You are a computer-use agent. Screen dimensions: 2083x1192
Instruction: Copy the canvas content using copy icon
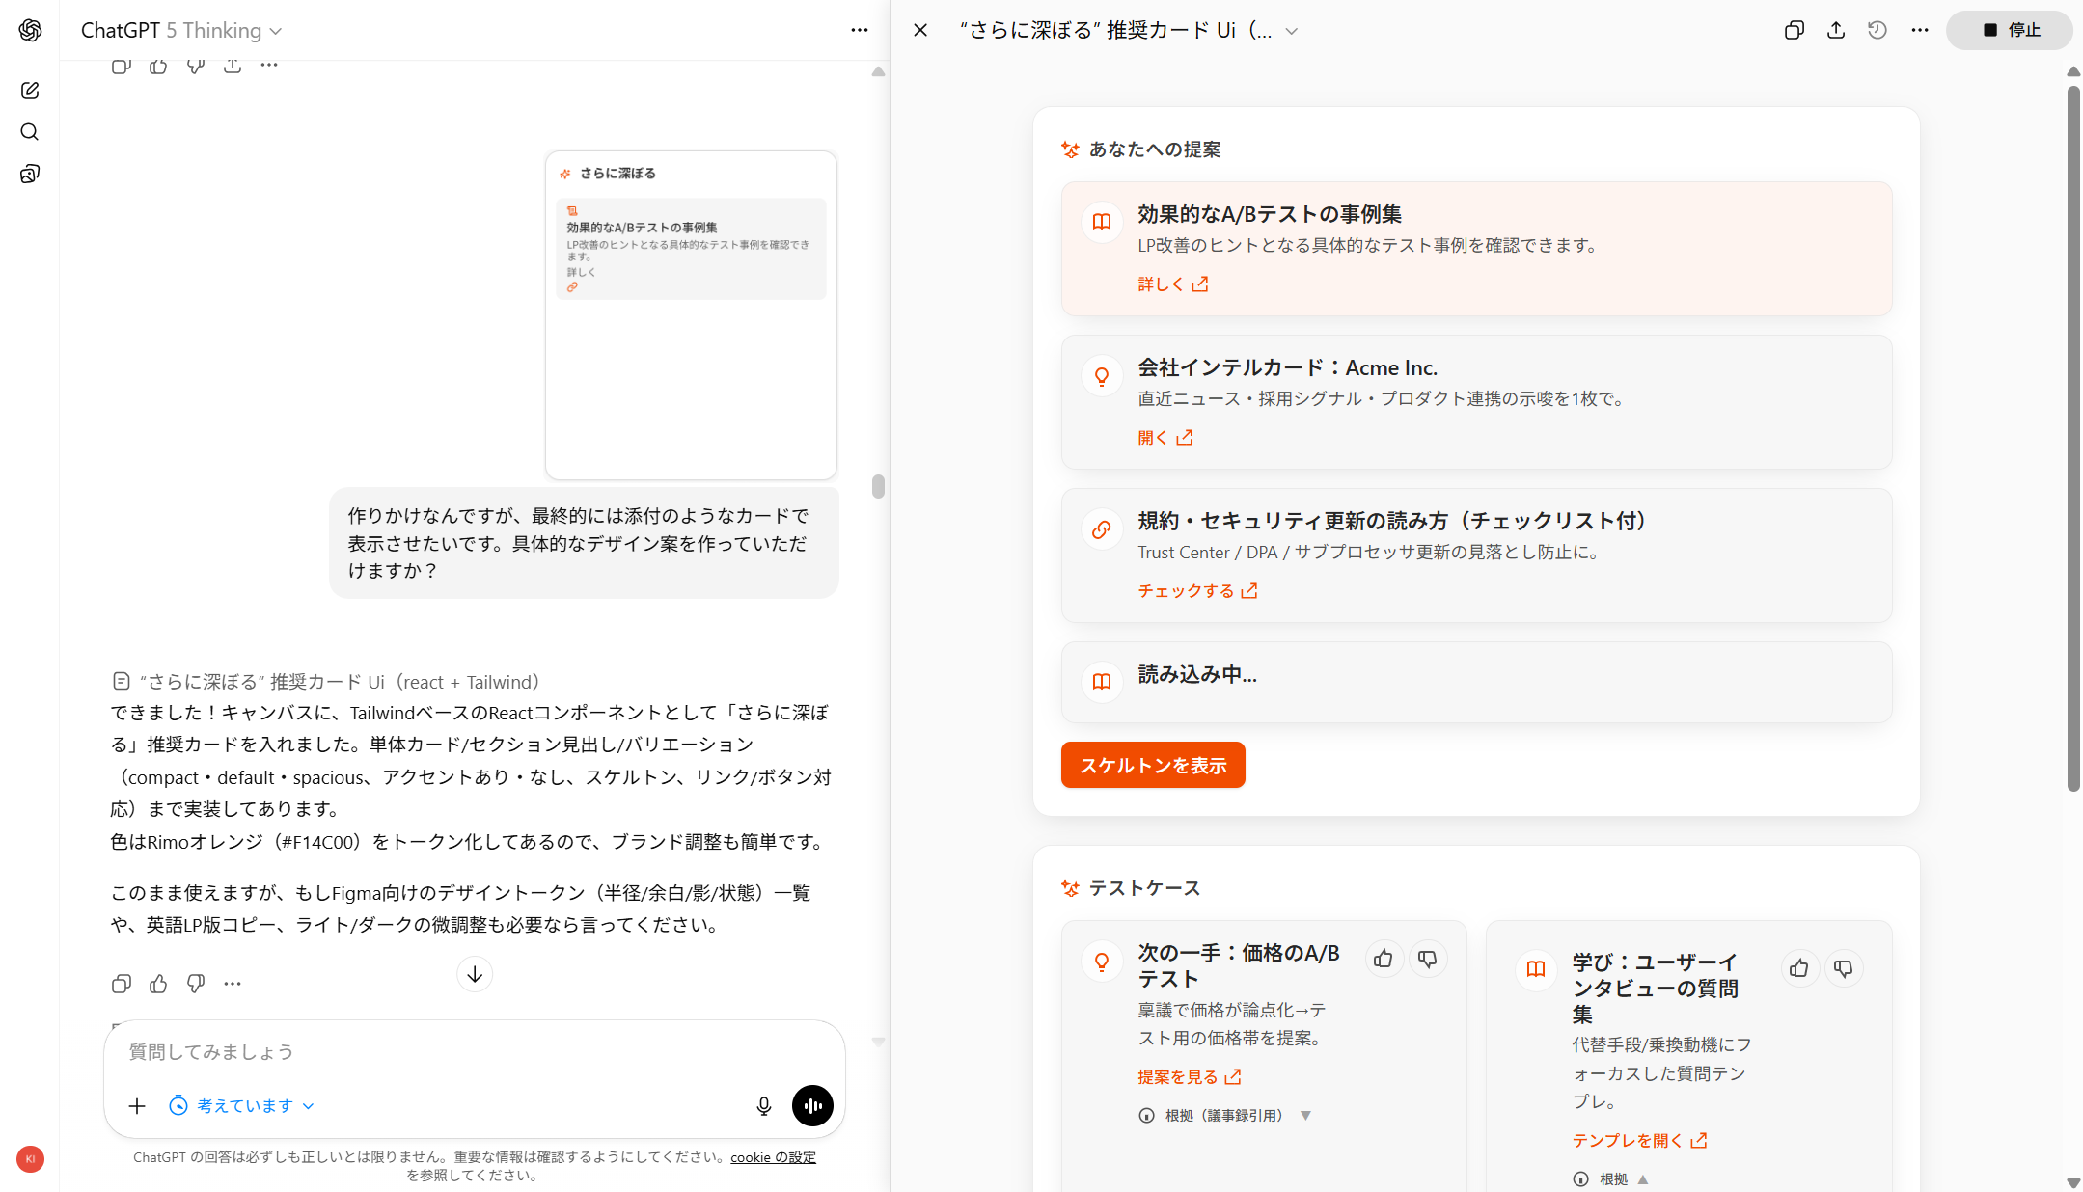1794,30
